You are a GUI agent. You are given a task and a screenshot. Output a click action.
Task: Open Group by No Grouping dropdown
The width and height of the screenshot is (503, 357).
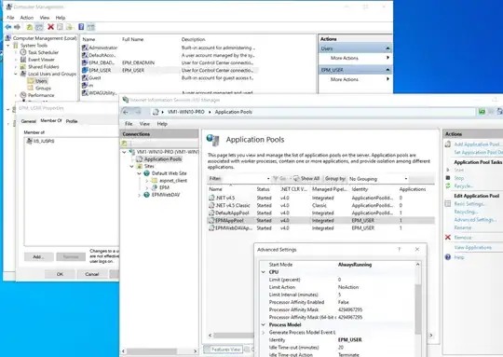point(378,179)
